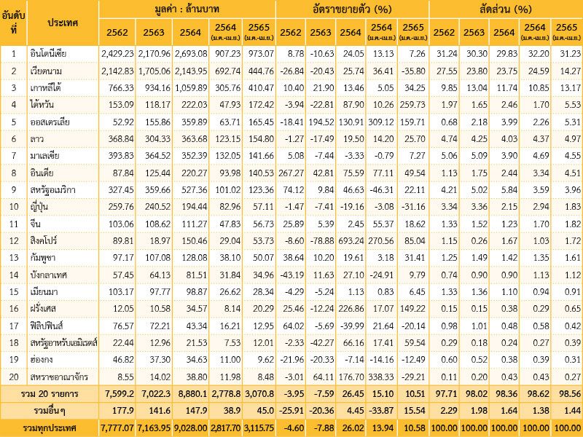Click Indonesia's 2562 value 2,429.23

click(x=117, y=54)
